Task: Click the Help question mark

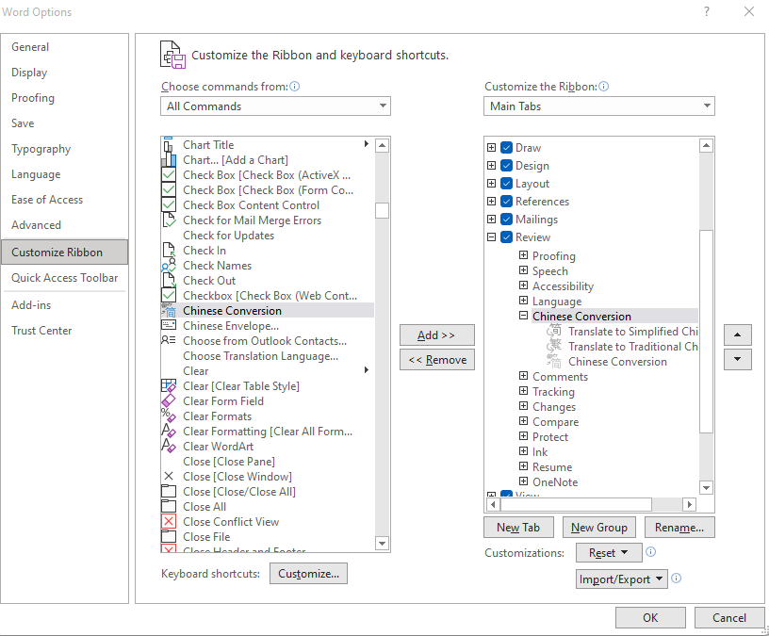Action: tap(706, 11)
